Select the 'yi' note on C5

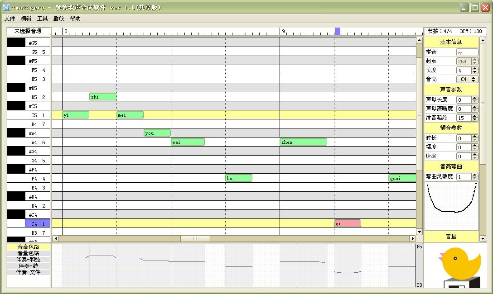tap(76, 115)
